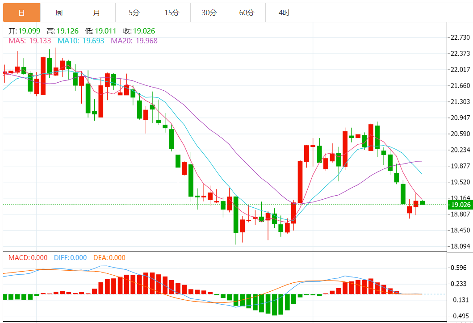Click the MACD:0.000 label
The width and height of the screenshot is (473, 323).
tap(28, 258)
